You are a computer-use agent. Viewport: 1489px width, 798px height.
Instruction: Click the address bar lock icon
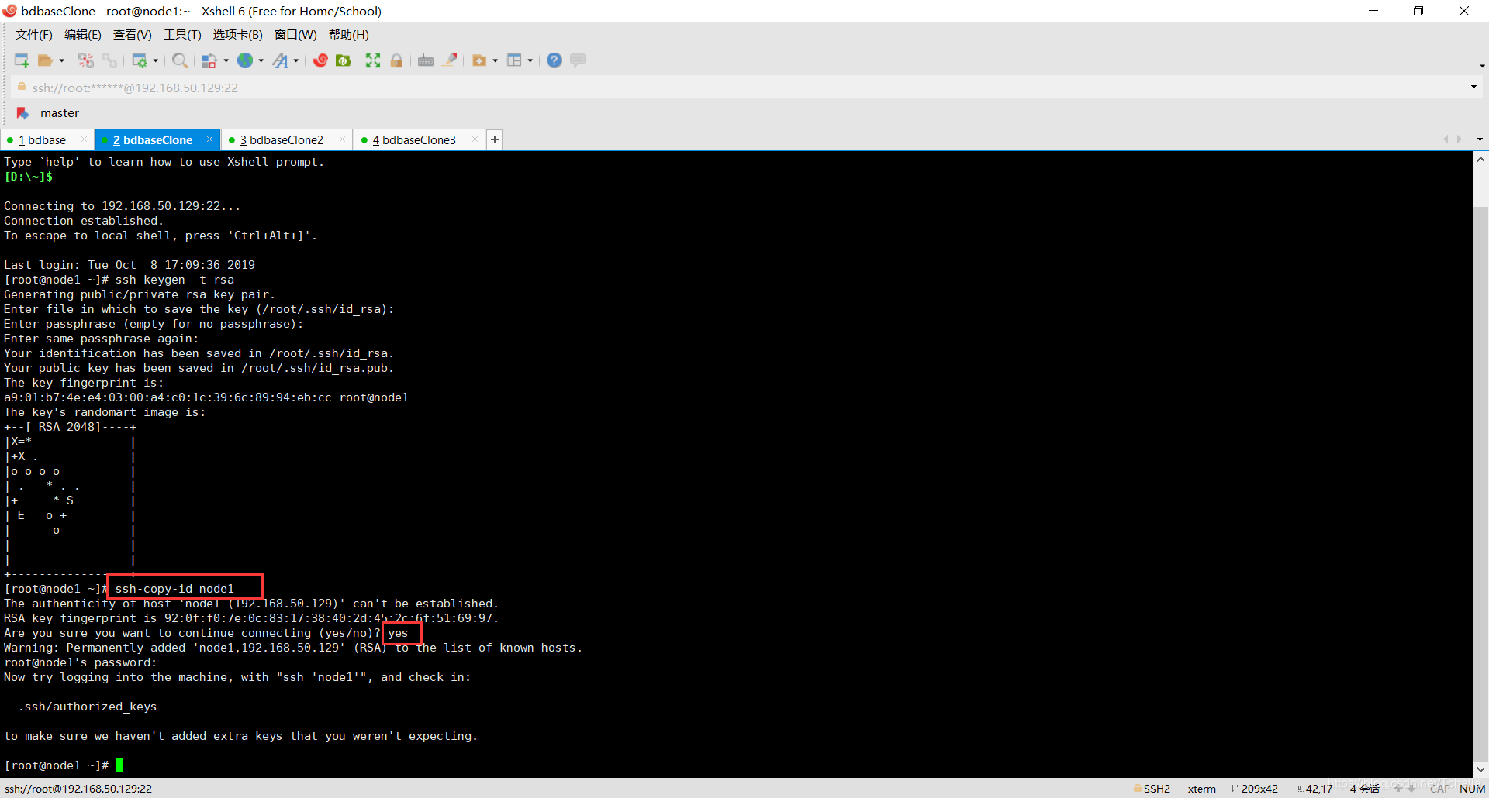[22, 87]
